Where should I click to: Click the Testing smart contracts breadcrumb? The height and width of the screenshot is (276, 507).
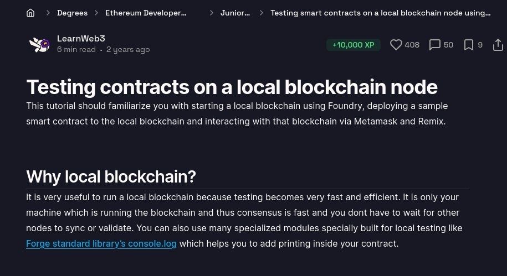tap(380, 13)
